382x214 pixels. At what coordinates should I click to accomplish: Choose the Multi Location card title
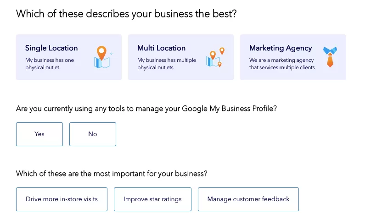pyautogui.click(x=161, y=48)
